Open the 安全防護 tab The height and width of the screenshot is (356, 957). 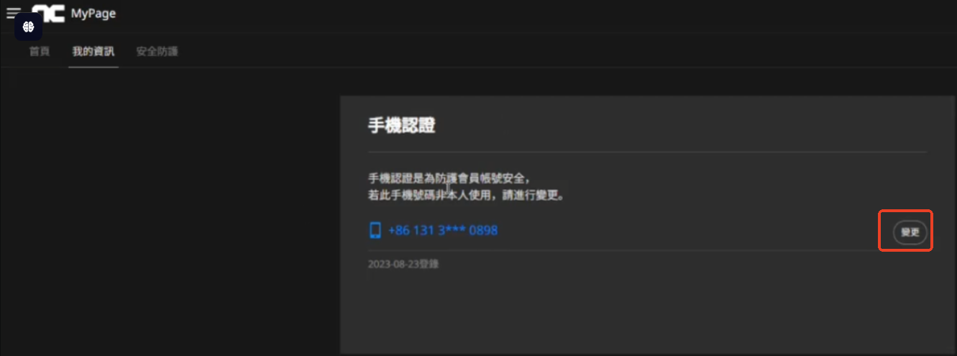[157, 51]
